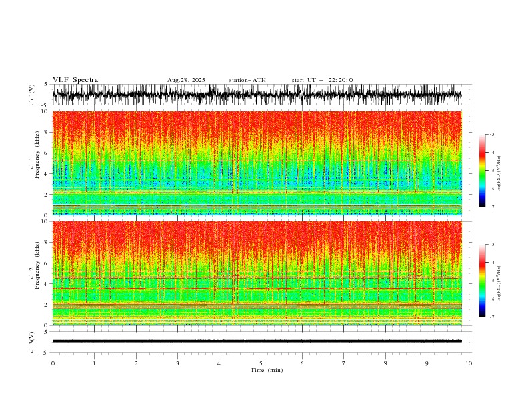
Task: Click the ch.1 spectrogram plot area
Action: click(257, 163)
